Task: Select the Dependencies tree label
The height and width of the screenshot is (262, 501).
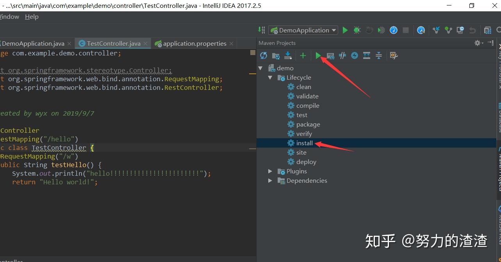Action: coord(307,180)
